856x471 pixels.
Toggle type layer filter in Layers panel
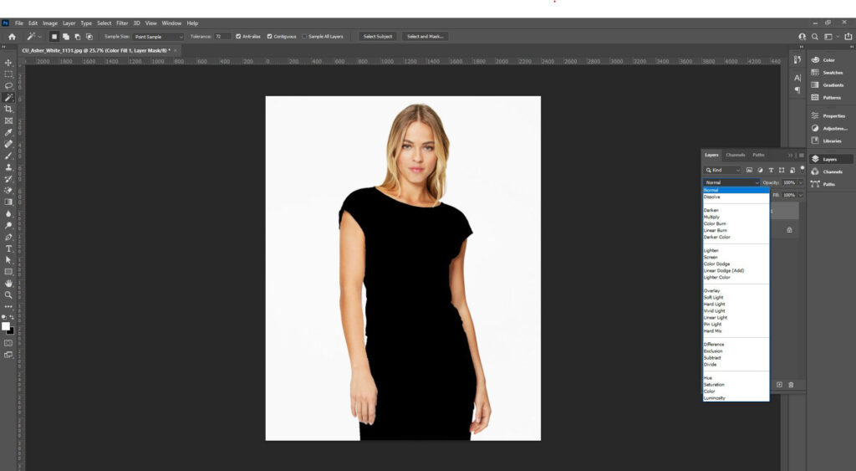[x=771, y=170]
